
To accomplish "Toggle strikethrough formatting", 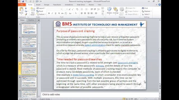I will 62,13.
